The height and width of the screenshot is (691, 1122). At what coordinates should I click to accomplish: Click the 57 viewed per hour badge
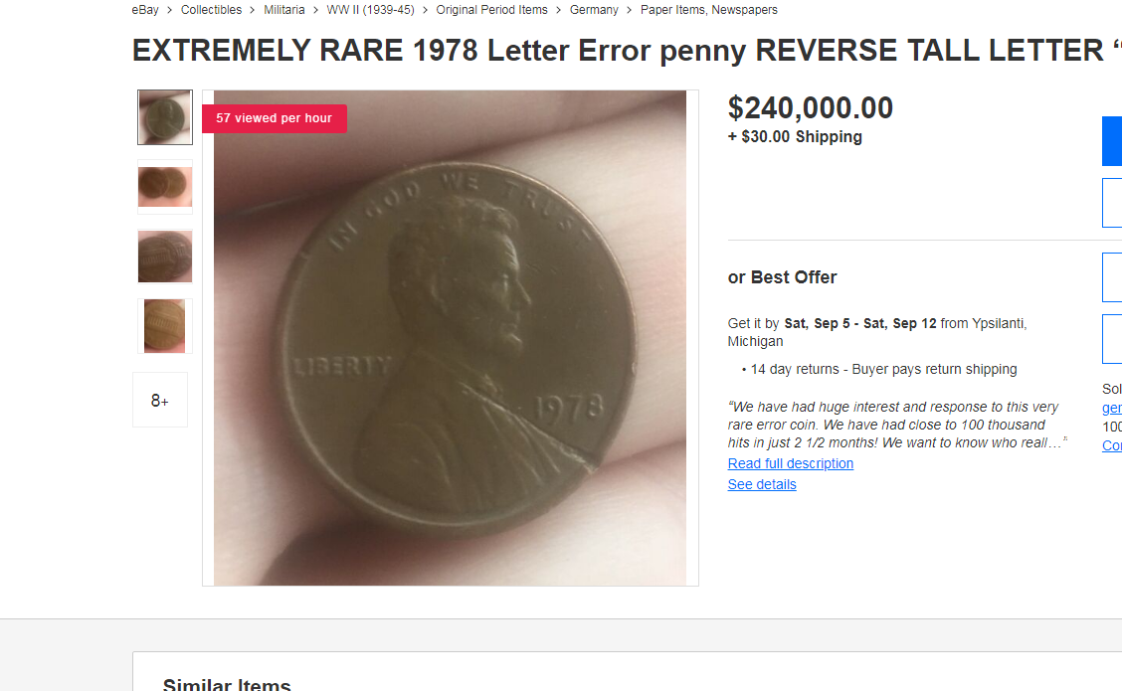tap(275, 118)
